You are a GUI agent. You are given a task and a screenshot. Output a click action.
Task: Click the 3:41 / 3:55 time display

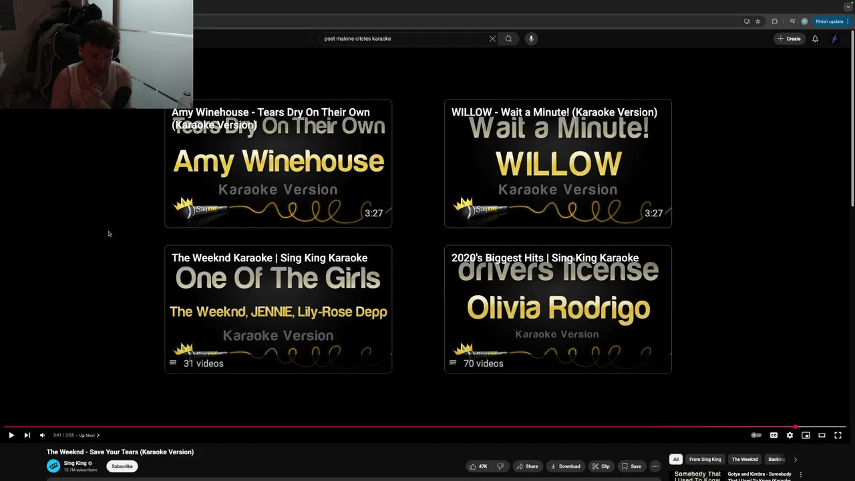point(64,435)
